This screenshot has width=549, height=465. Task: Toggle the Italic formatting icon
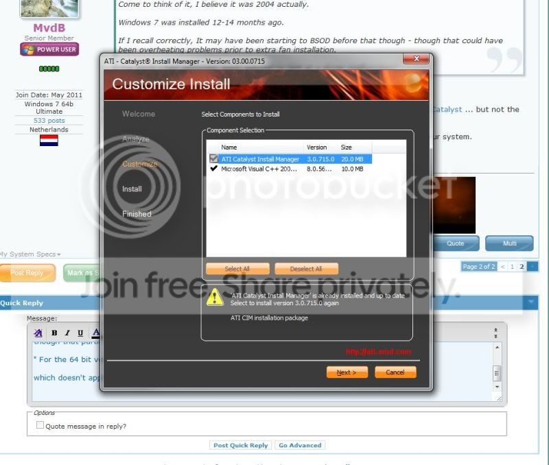pyautogui.click(x=67, y=333)
